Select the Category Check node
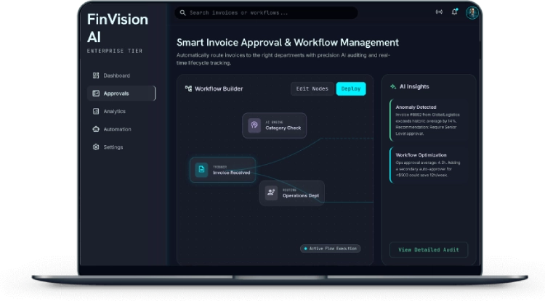Image resolution: width=545 pixels, height=301 pixels. pos(274,125)
